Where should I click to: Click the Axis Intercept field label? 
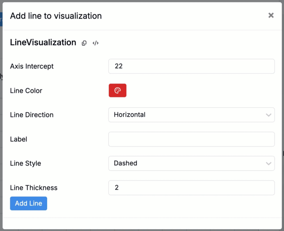click(32, 66)
